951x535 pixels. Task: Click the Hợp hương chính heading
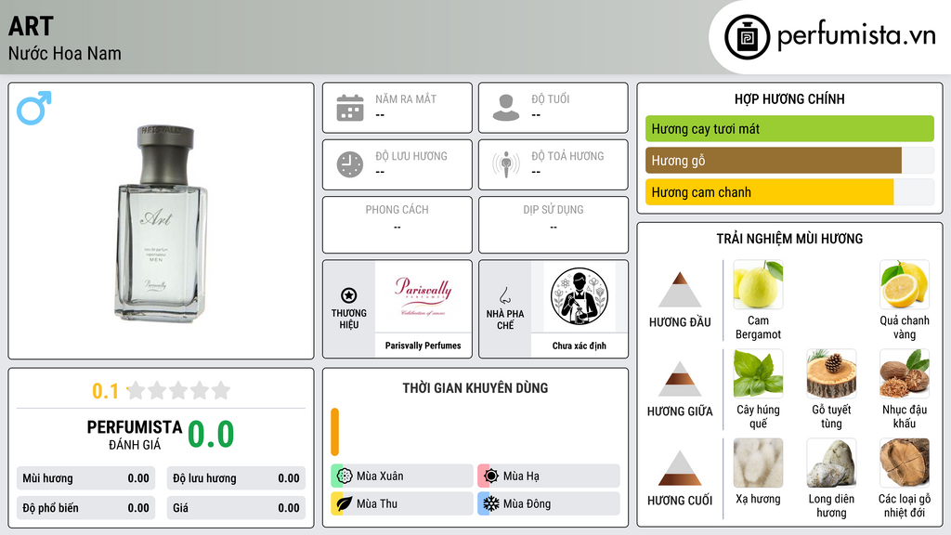789,98
